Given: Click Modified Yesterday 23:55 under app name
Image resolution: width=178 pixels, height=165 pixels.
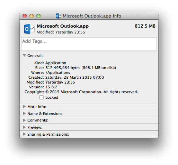Looking at the screenshot, I should pyautogui.click(x=61, y=32).
